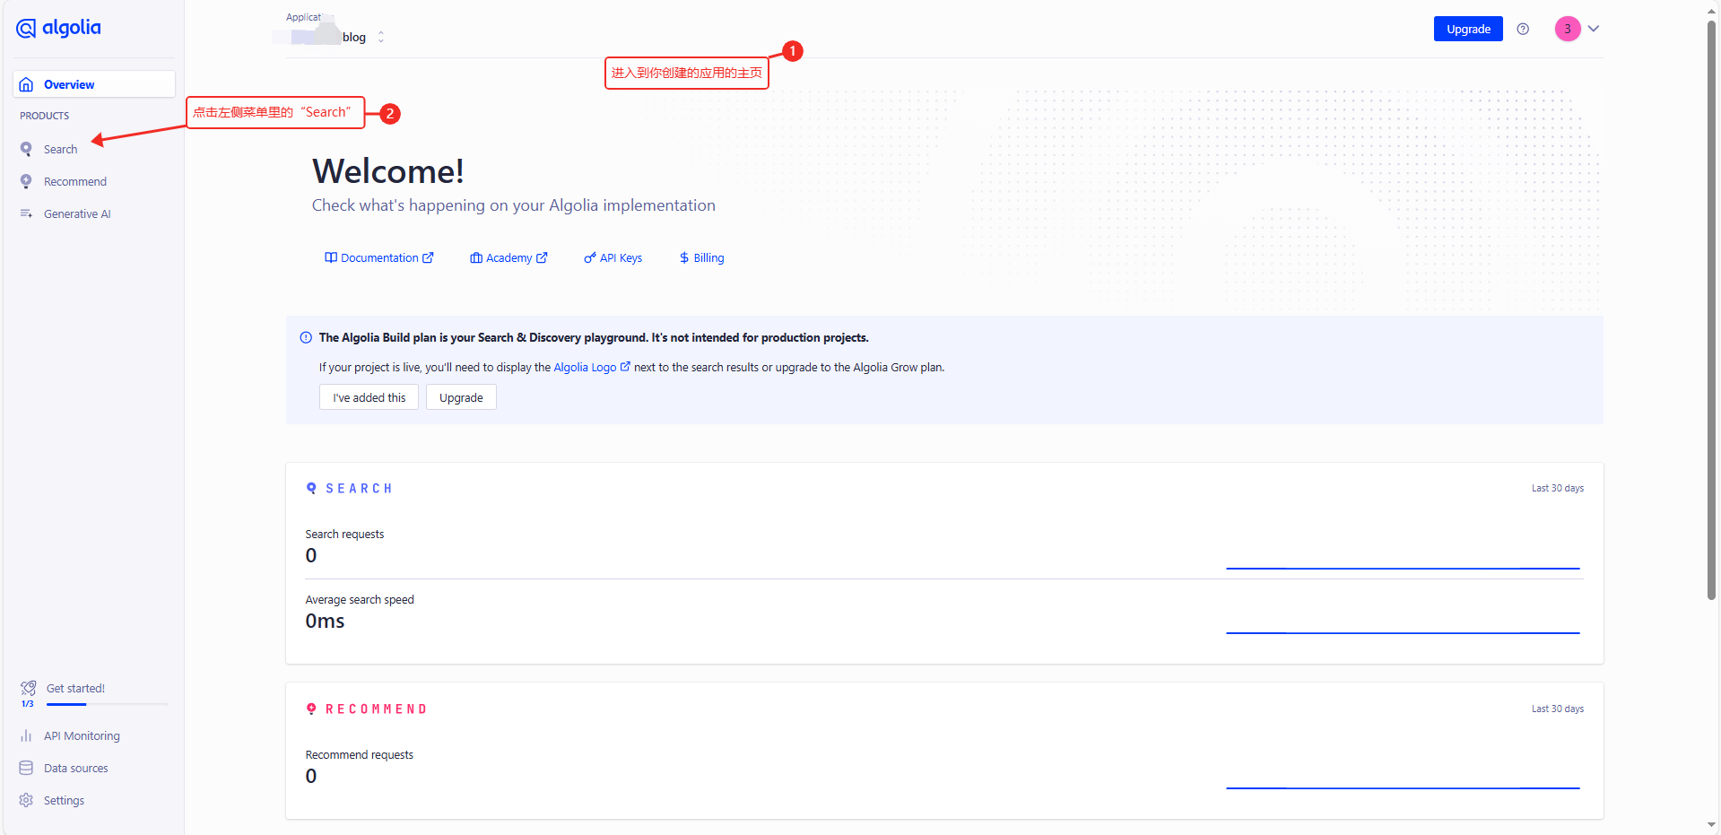
Task: Click the pink user avatar icon
Action: click(1567, 29)
